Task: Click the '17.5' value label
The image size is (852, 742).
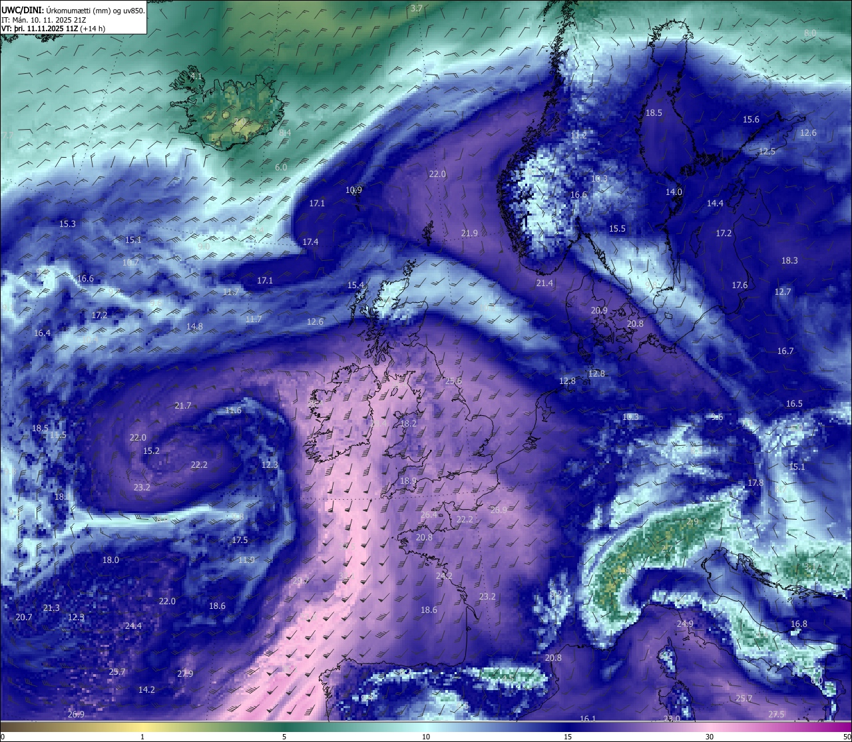Action: (240, 540)
